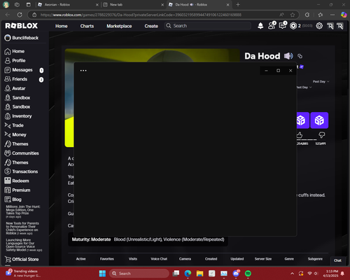Read the Launching More Languages blog post
The image size is (350, 280).
pos(24,245)
